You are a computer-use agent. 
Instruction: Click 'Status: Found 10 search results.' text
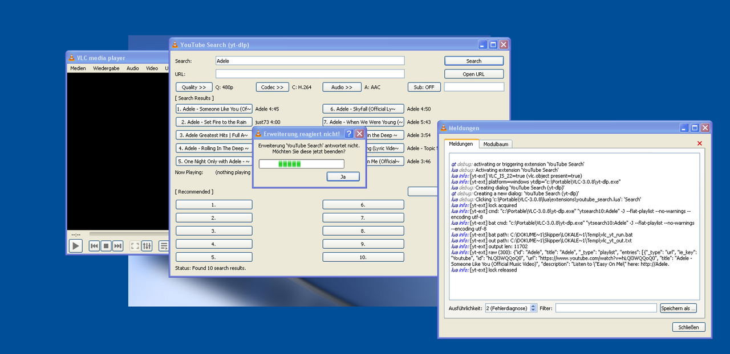click(x=210, y=268)
